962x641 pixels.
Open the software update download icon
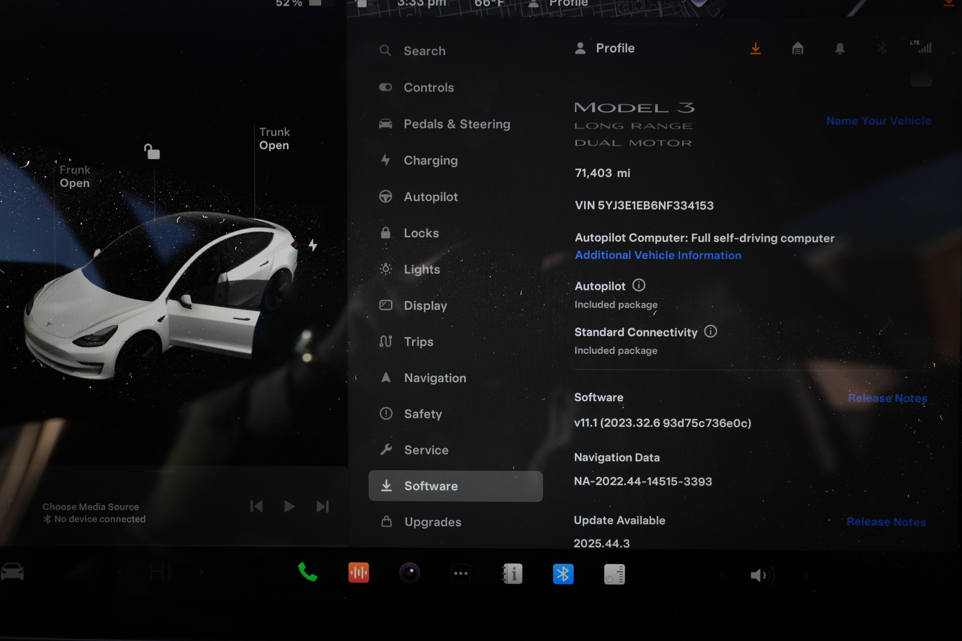pos(756,48)
